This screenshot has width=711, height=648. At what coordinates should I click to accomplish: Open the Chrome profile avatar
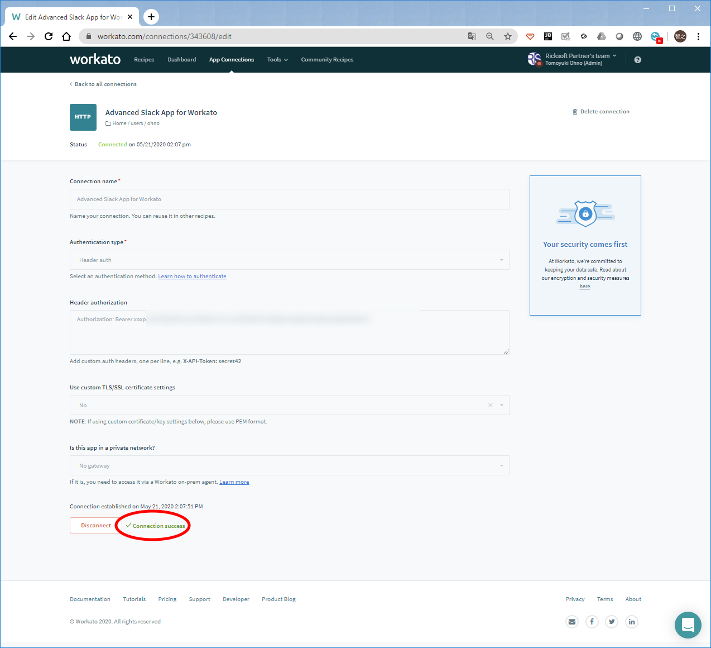[x=680, y=36]
